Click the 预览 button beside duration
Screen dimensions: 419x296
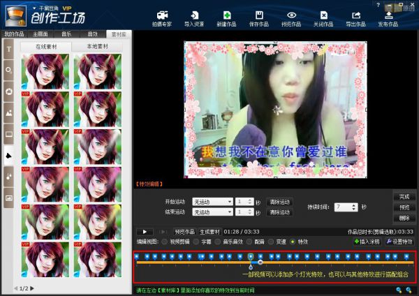[x=404, y=207]
